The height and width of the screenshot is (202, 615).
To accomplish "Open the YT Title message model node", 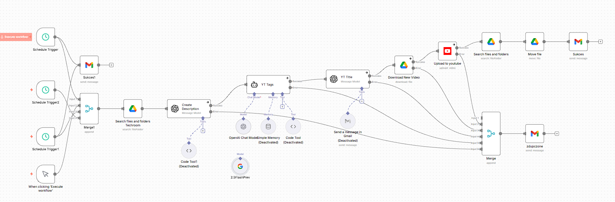I will click(x=347, y=79).
